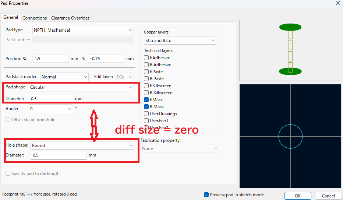Enable the F.Silkscreen layer checkbox

146,86
